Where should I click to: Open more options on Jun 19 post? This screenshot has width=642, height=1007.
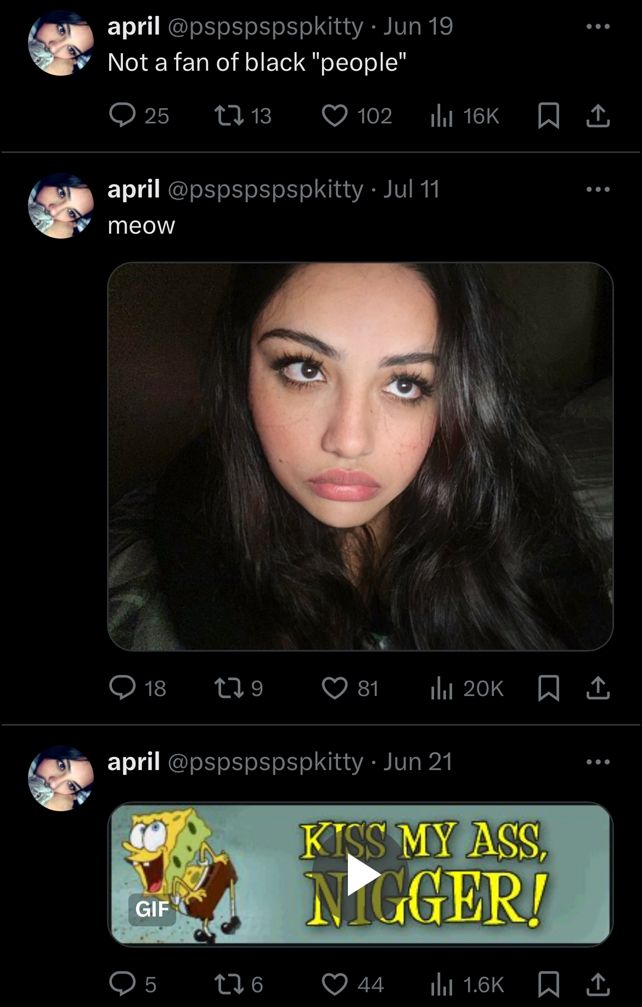pyautogui.click(x=598, y=26)
